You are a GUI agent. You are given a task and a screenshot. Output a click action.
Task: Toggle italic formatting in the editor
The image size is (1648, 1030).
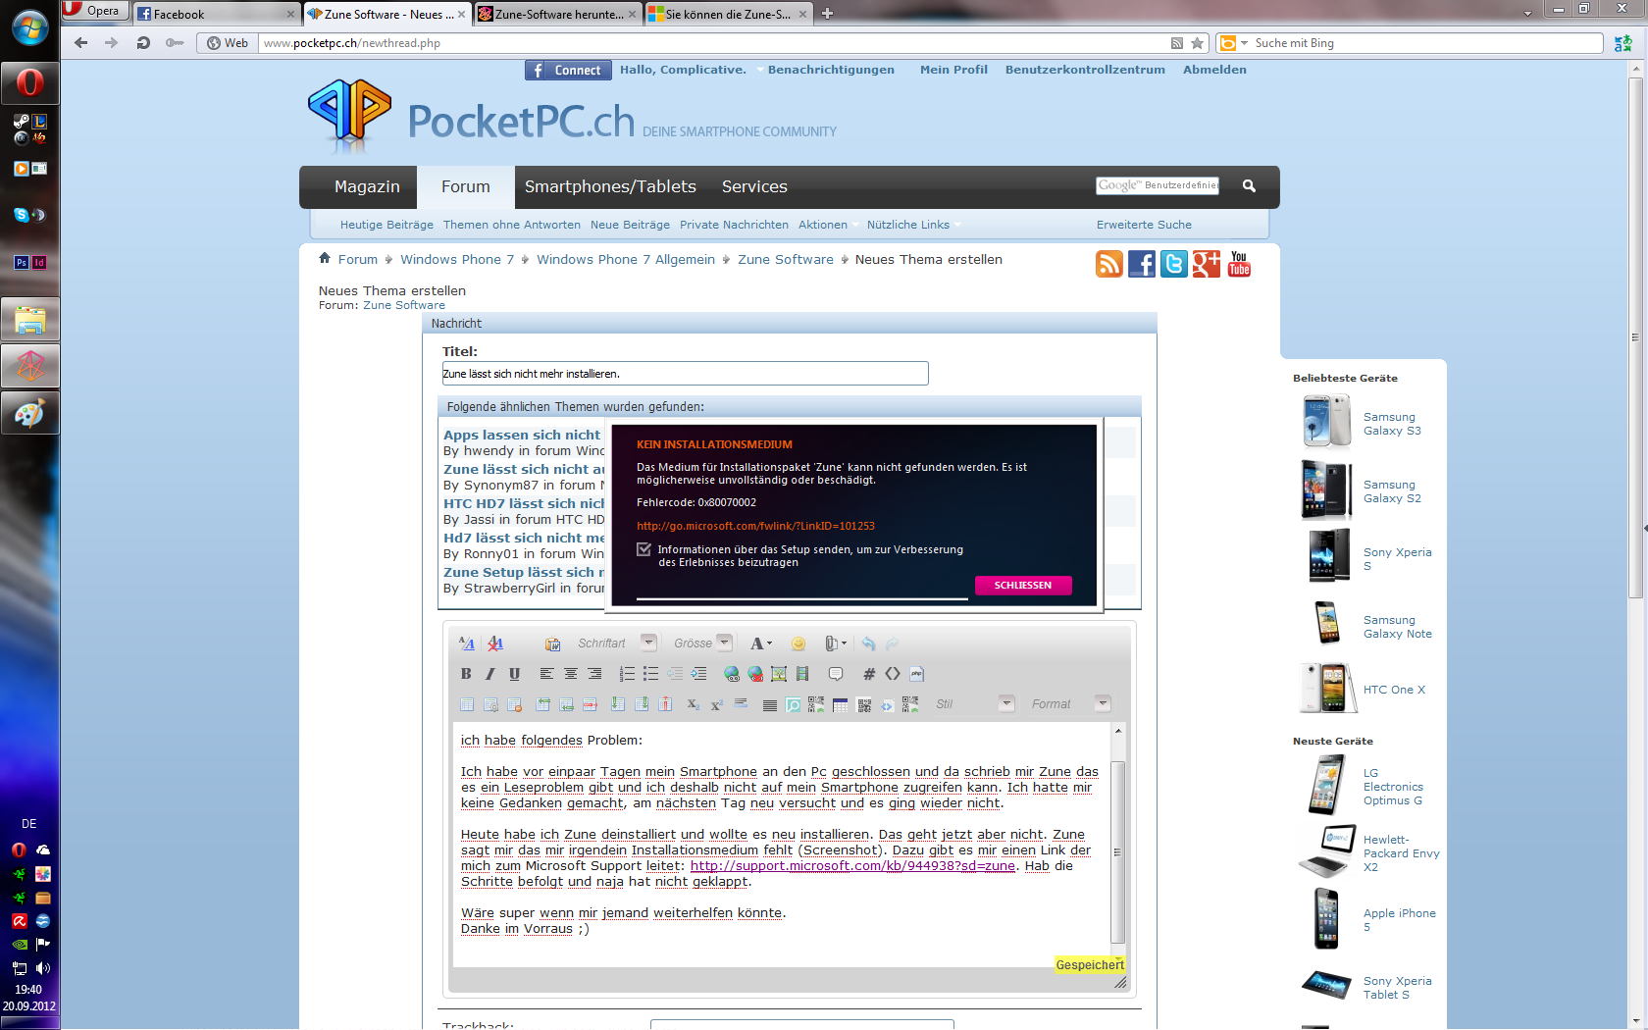click(x=490, y=674)
